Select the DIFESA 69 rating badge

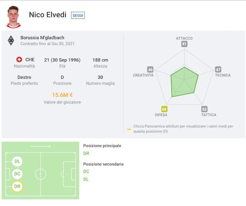coord(164,109)
